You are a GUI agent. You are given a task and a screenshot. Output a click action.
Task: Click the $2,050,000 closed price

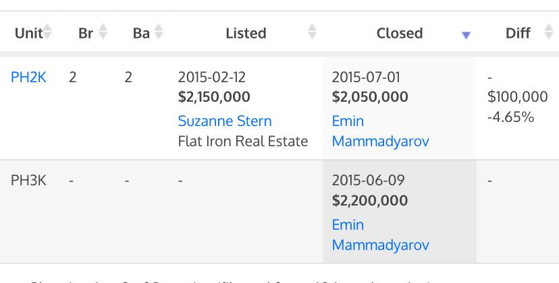370,97
